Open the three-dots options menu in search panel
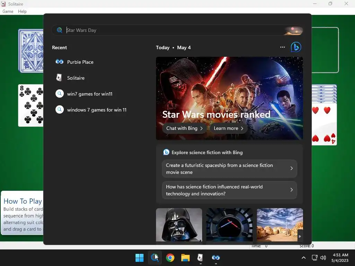The image size is (355, 266). (x=282, y=47)
